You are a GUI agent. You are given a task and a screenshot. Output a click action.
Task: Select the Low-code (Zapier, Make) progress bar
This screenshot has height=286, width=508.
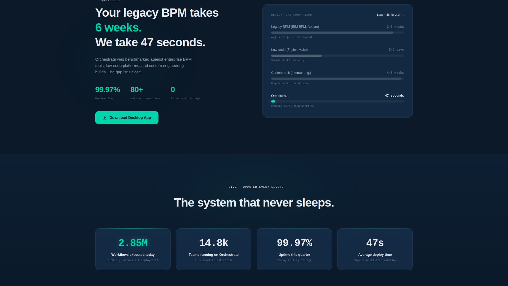(x=337, y=56)
